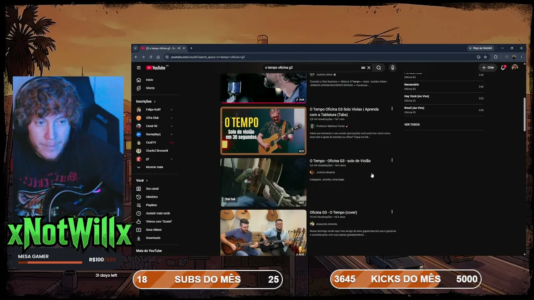Open the browser home page button
Image resolution: width=534 pixels, height=300 pixels.
[158, 57]
